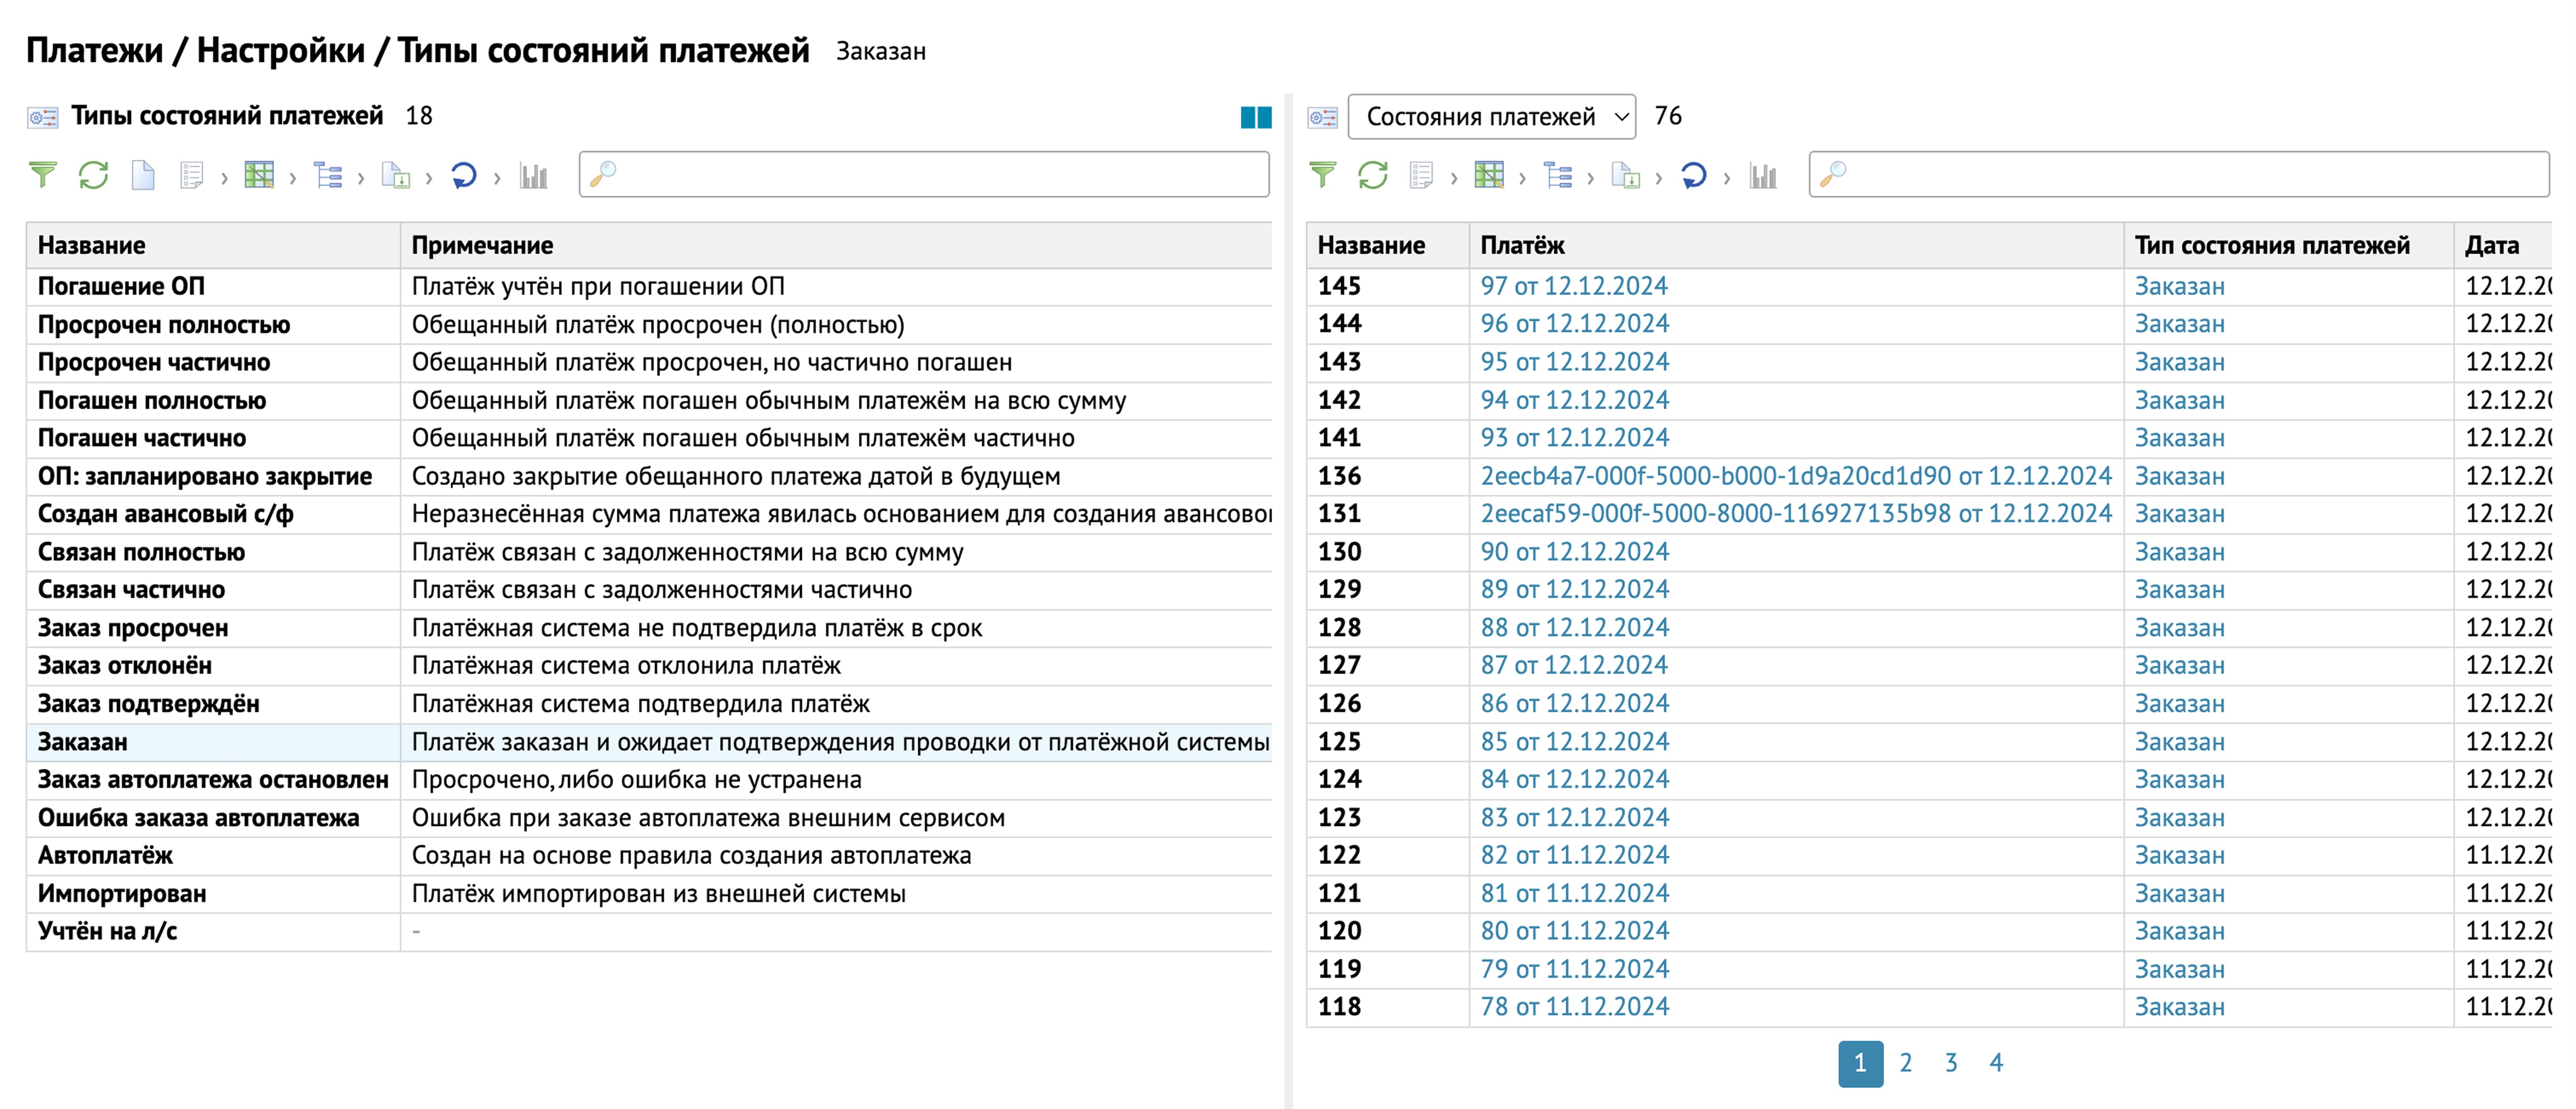Expand chevron after tree icon, Состояния платежей toolbar
2576x1109 pixels.
tap(1591, 178)
